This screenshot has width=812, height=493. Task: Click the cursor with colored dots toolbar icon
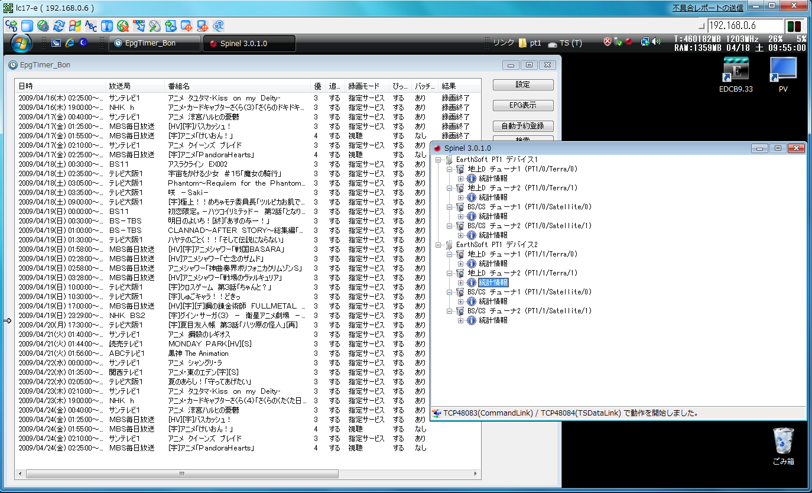tap(139, 26)
